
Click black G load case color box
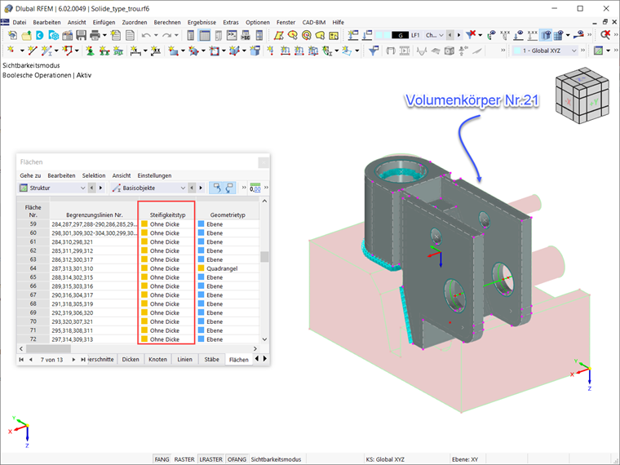pyautogui.click(x=400, y=35)
